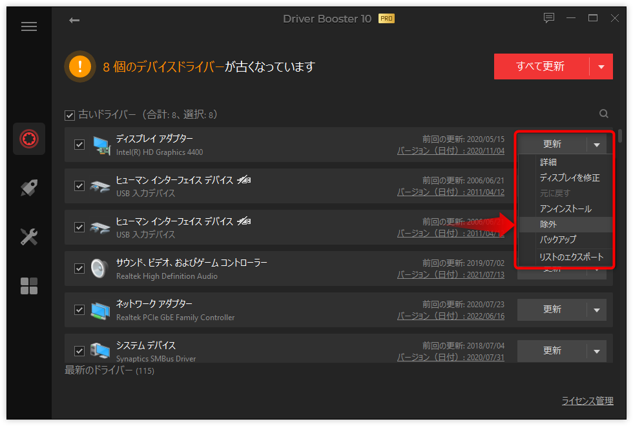Toggle the select-all old drivers checkbox

70,116
